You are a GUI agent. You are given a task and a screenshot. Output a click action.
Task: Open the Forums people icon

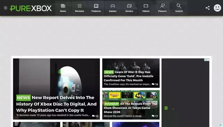click(162, 6)
